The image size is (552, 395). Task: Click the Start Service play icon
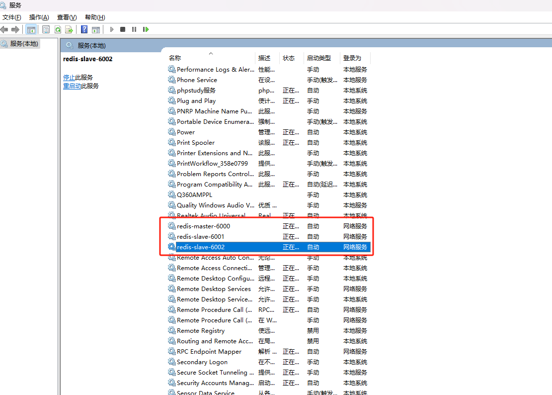coord(112,29)
